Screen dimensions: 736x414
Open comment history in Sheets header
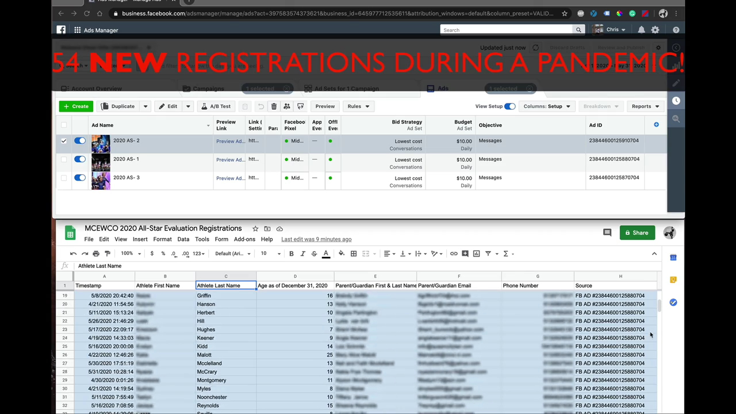tap(607, 233)
